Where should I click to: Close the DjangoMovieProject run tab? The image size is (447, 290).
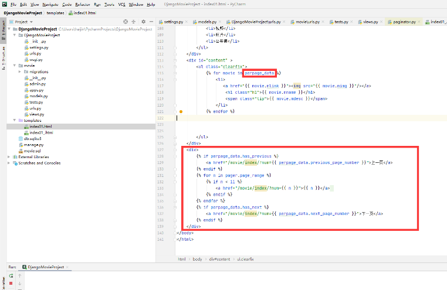[x=67, y=267]
